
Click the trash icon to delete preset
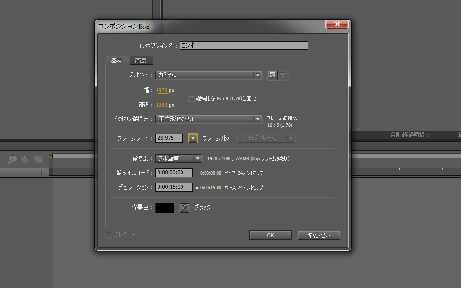tap(283, 75)
